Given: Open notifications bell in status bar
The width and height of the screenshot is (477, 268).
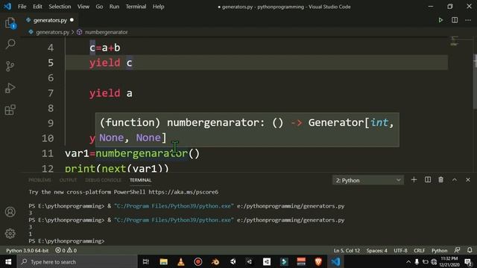Looking at the screenshot, I should 470,250.
